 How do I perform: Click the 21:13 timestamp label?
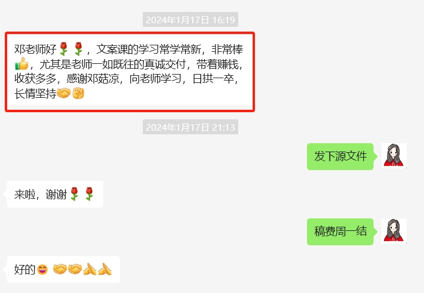point(191,127)
